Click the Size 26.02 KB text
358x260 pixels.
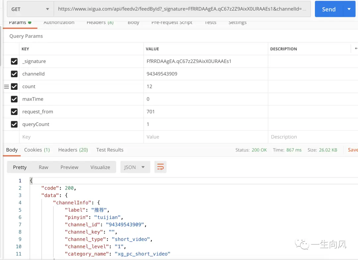click(323, 150)
